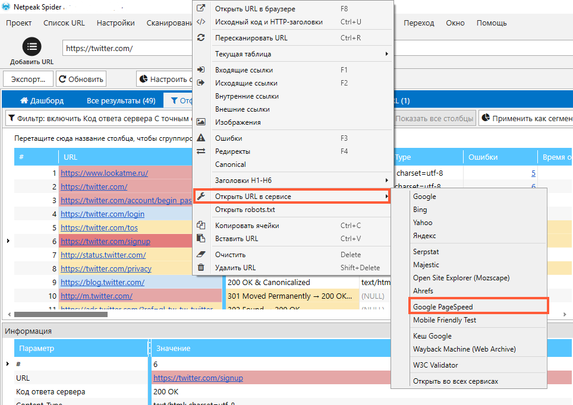Image resolution: width=573 pixels, height=405 pixels.
Task: Expand the # row arrow in Information panel
Action: point(8,364)
